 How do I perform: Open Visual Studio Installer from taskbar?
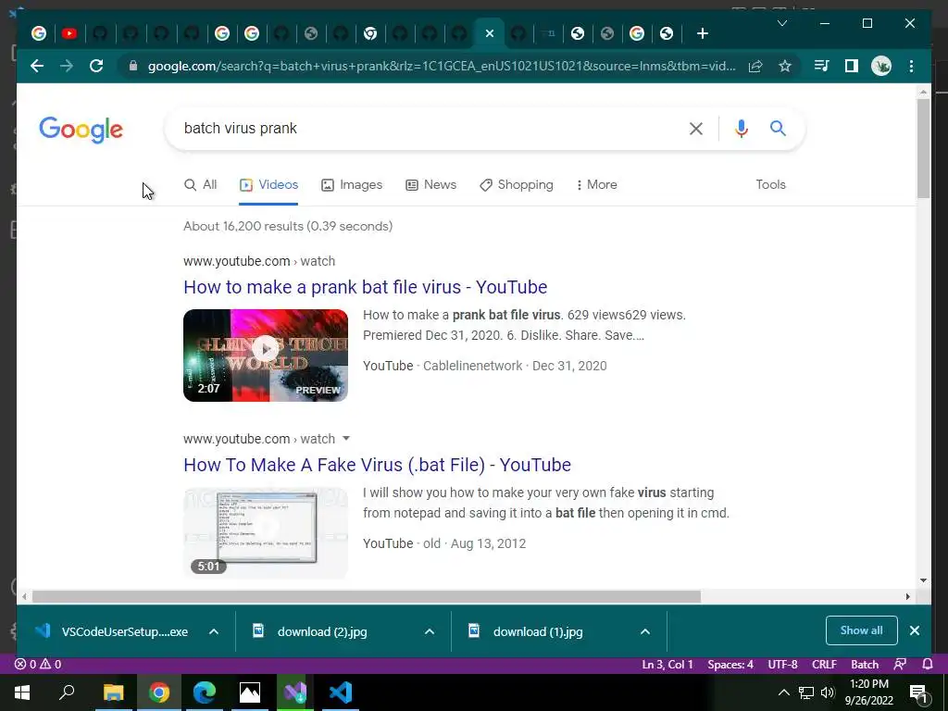click(295, 692)
